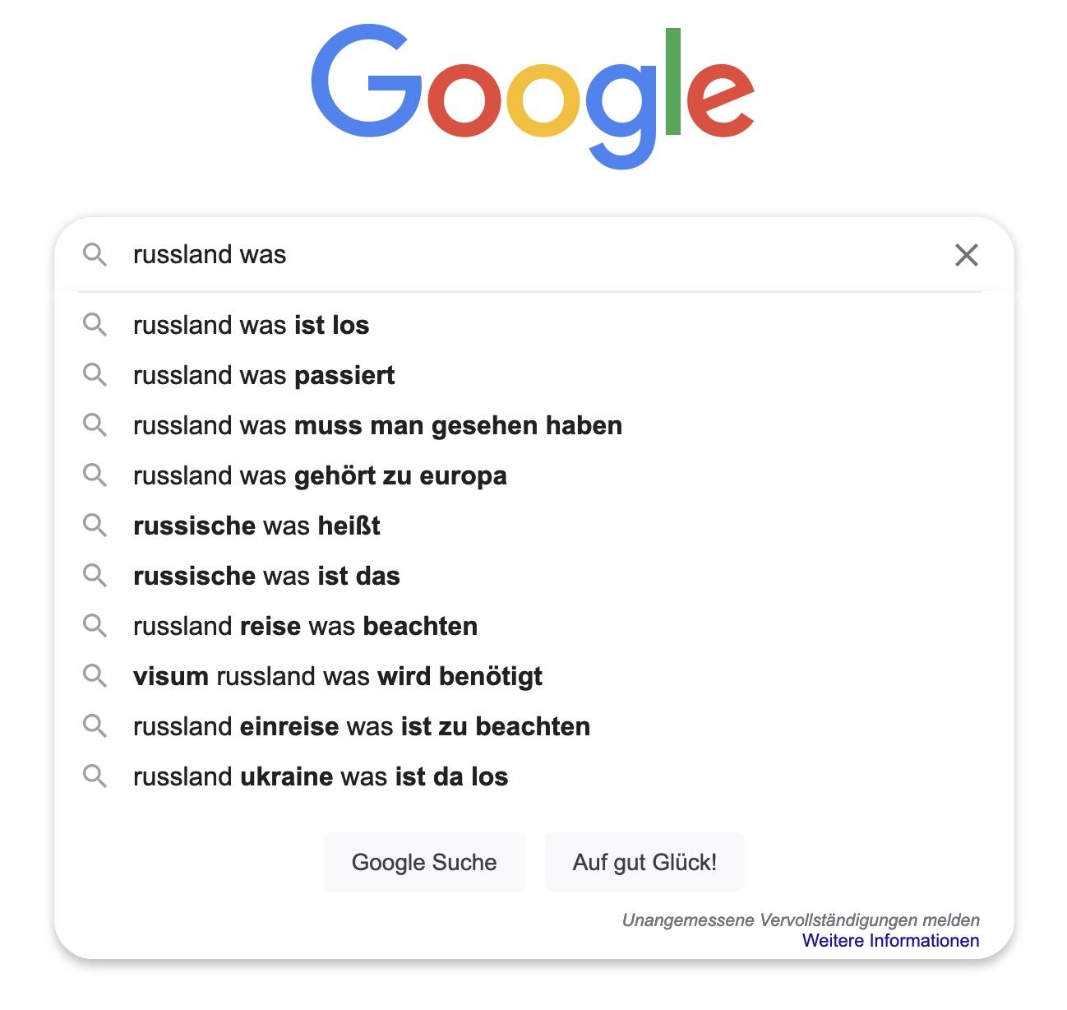Screen dimensions: 1067x1010
Task: Choose 'russland was gehört zu europa'
Action: pyautogui.click(x=320, y=475)
